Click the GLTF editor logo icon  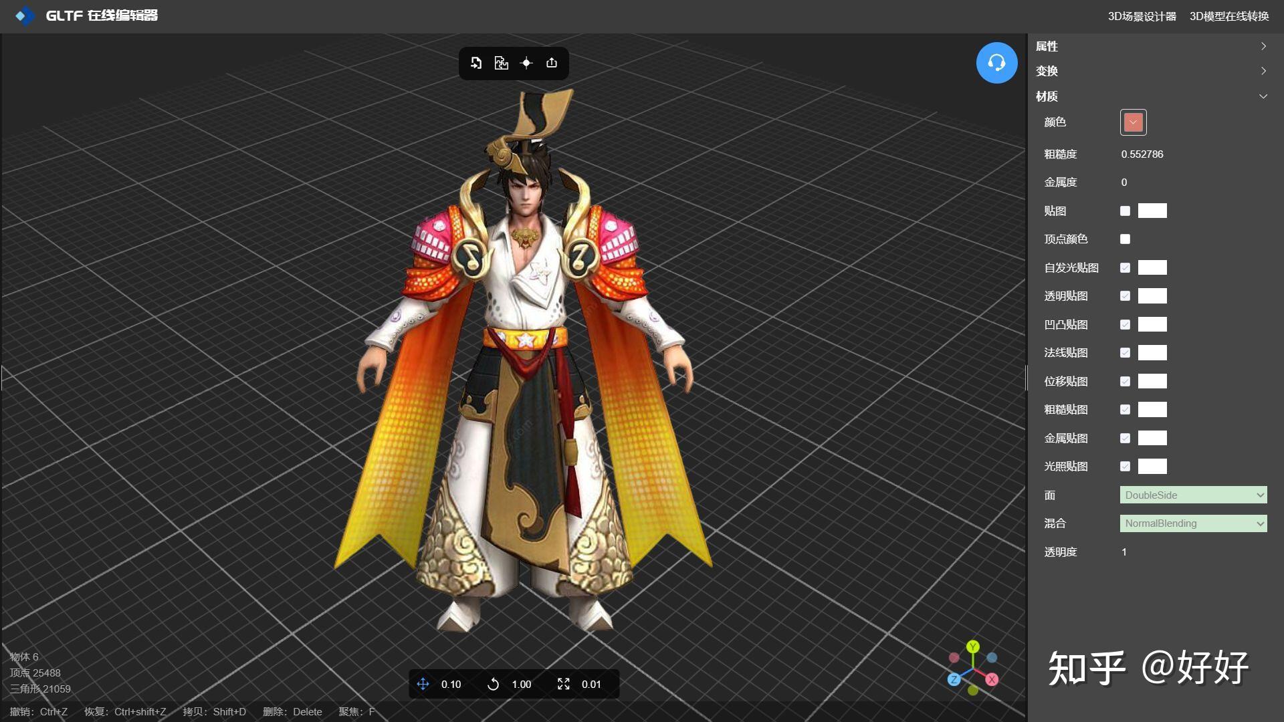(25, 15)
